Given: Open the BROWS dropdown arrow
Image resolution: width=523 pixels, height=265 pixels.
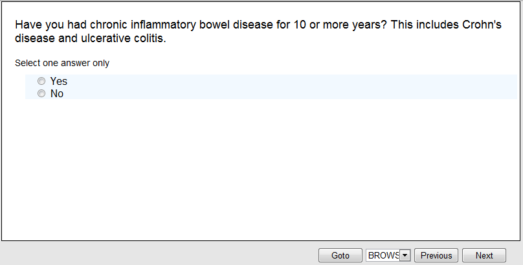Looking at the screenshot, I should coord(405,256).
